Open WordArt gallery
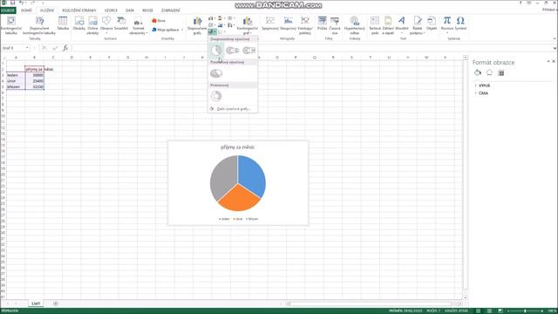The width and height of the screenshot is (558, 314). click(402, 24)
